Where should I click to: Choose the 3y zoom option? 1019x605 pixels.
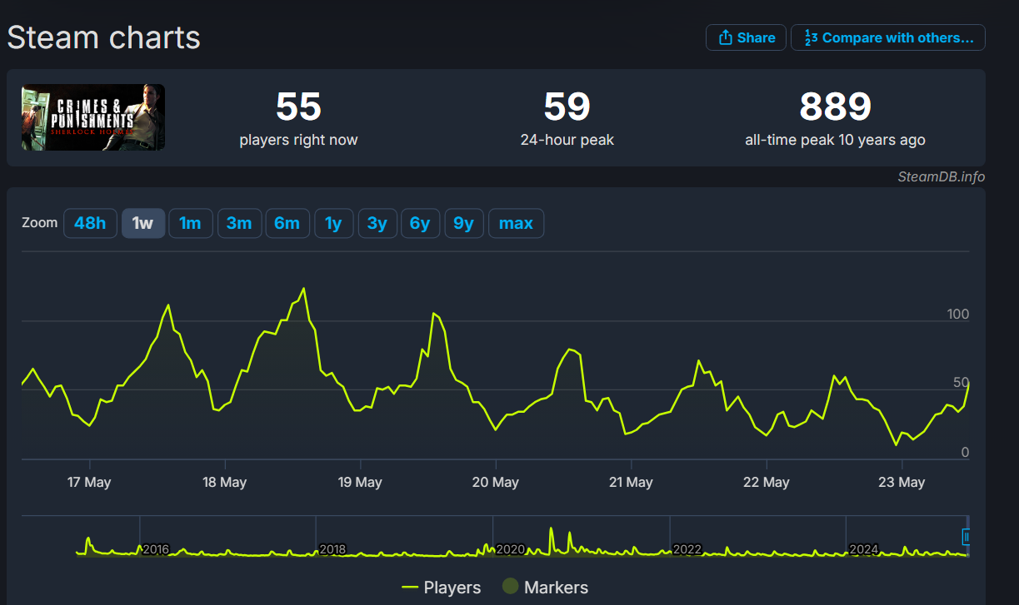tap(377, 223)
